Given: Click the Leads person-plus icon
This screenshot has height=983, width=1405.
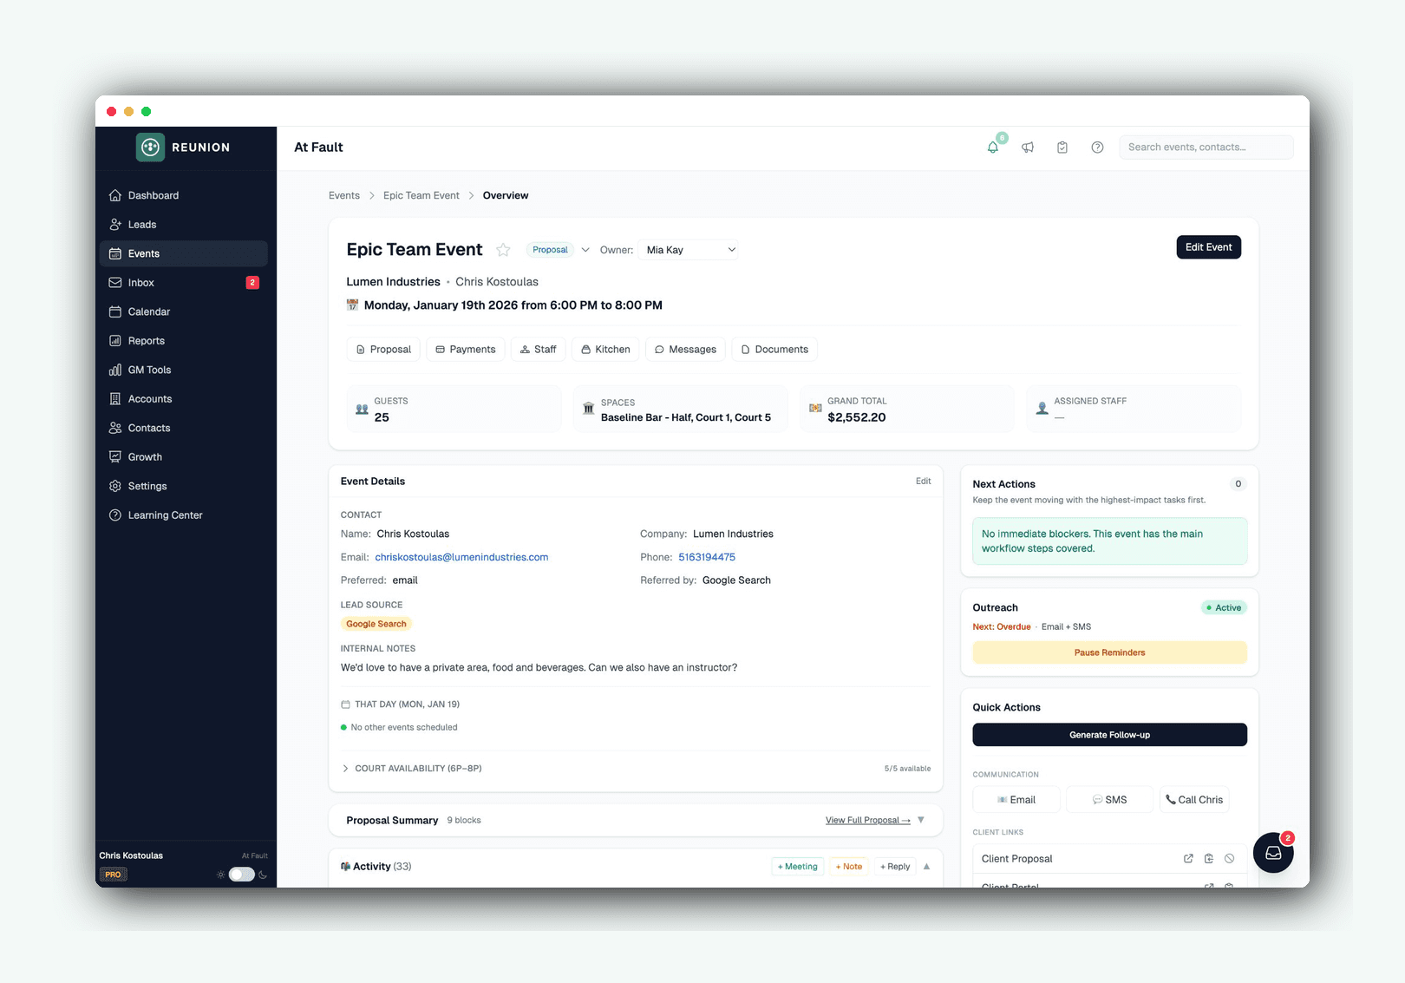Looking at the screenshot, I should [115, 225].
